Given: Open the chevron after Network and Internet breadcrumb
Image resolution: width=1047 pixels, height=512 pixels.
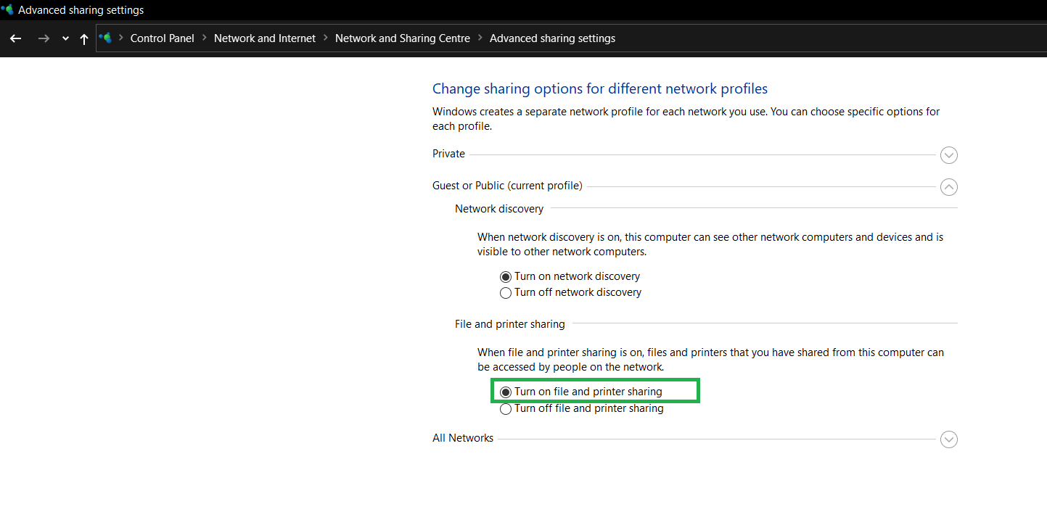Looking at the screenshot, I should click(x=326, y=38).
